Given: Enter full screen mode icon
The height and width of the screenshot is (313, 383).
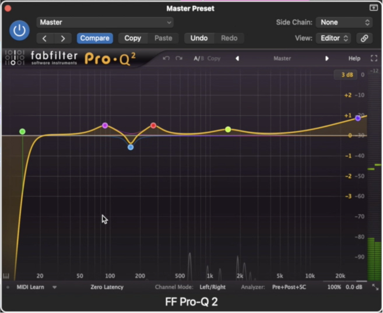Looking at the screenshot, I should pos(374,58).
